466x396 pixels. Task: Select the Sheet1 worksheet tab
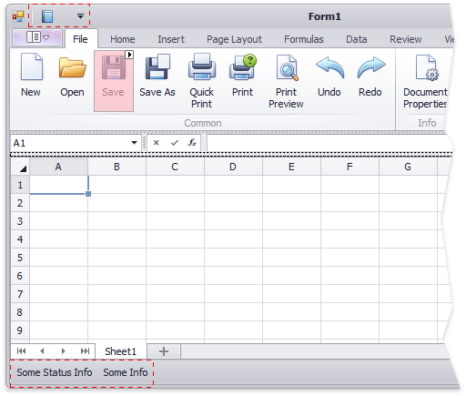[x=121, y=351]
